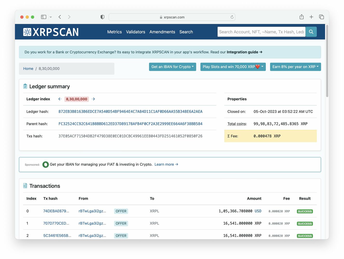This screenshot has width=344, height=259.
Task: Click the Safari share icon
Action: tap(301, 17)
